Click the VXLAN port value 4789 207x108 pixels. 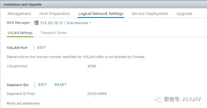[92, 66]
